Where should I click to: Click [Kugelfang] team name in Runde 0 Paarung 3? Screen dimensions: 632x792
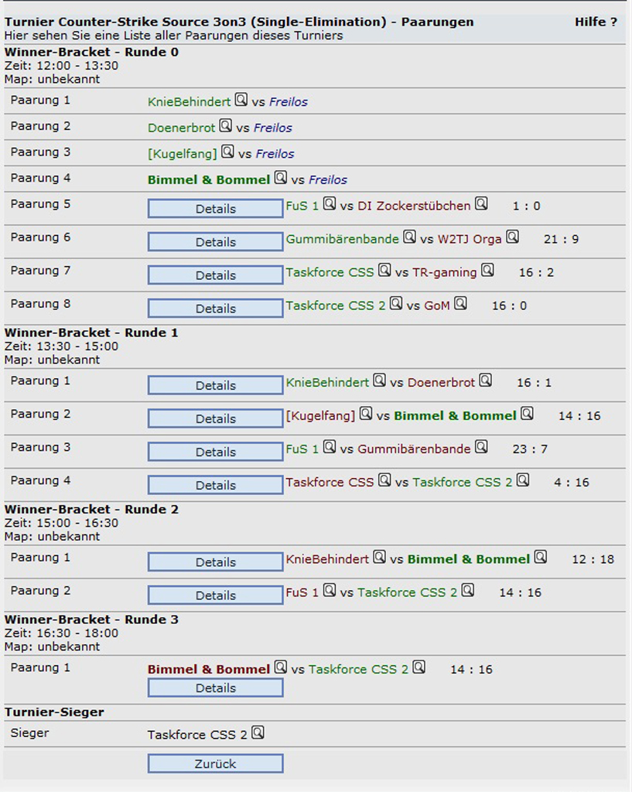pyautogui.click(x=183, y=154)
